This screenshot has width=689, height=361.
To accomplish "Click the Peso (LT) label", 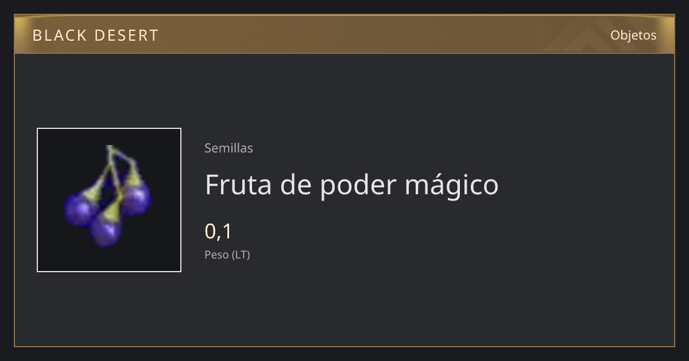I will coord(227,254).
